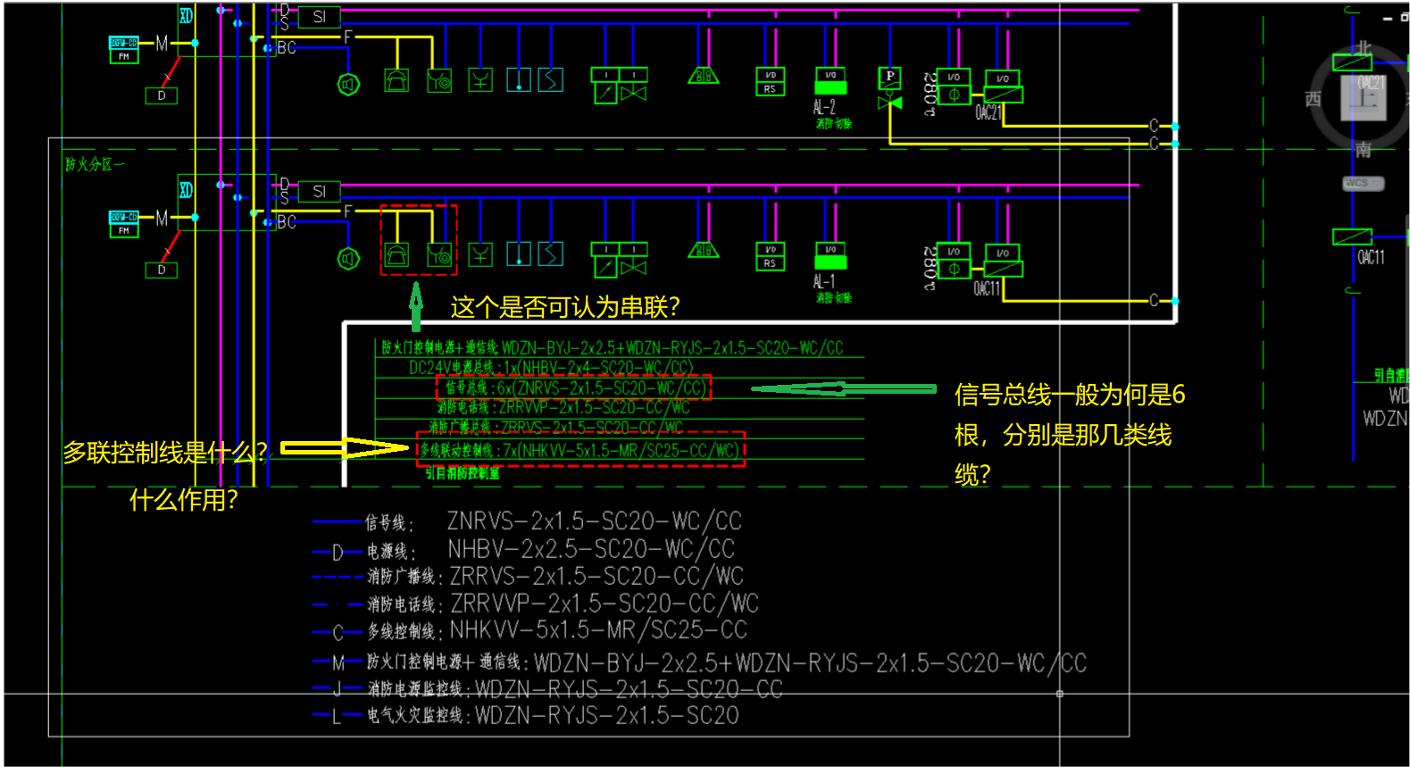Select legend entry '消防广播线: ZRRVS-2x1.5-SC20-CC/WC'
This screenshot has height=767, width=1410.
528,577
